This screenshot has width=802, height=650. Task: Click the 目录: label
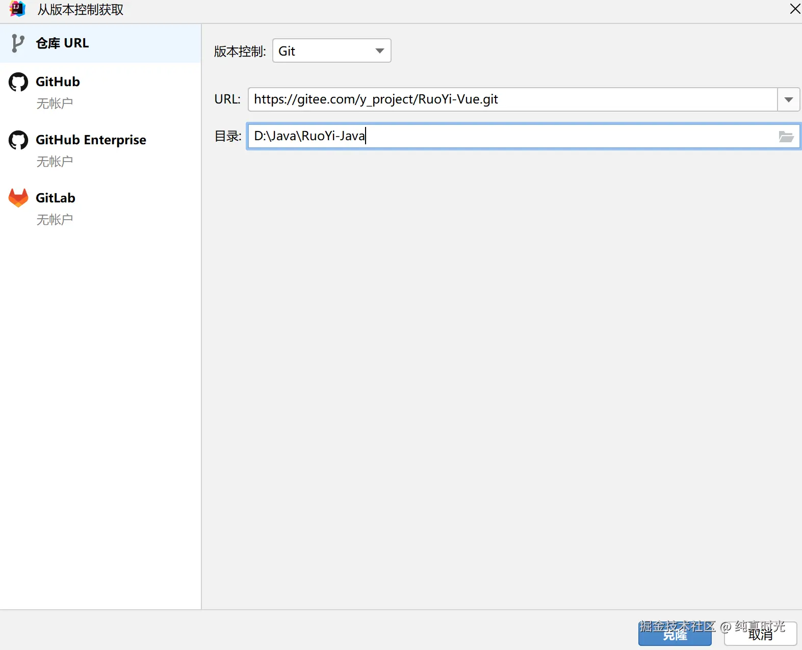228,136
